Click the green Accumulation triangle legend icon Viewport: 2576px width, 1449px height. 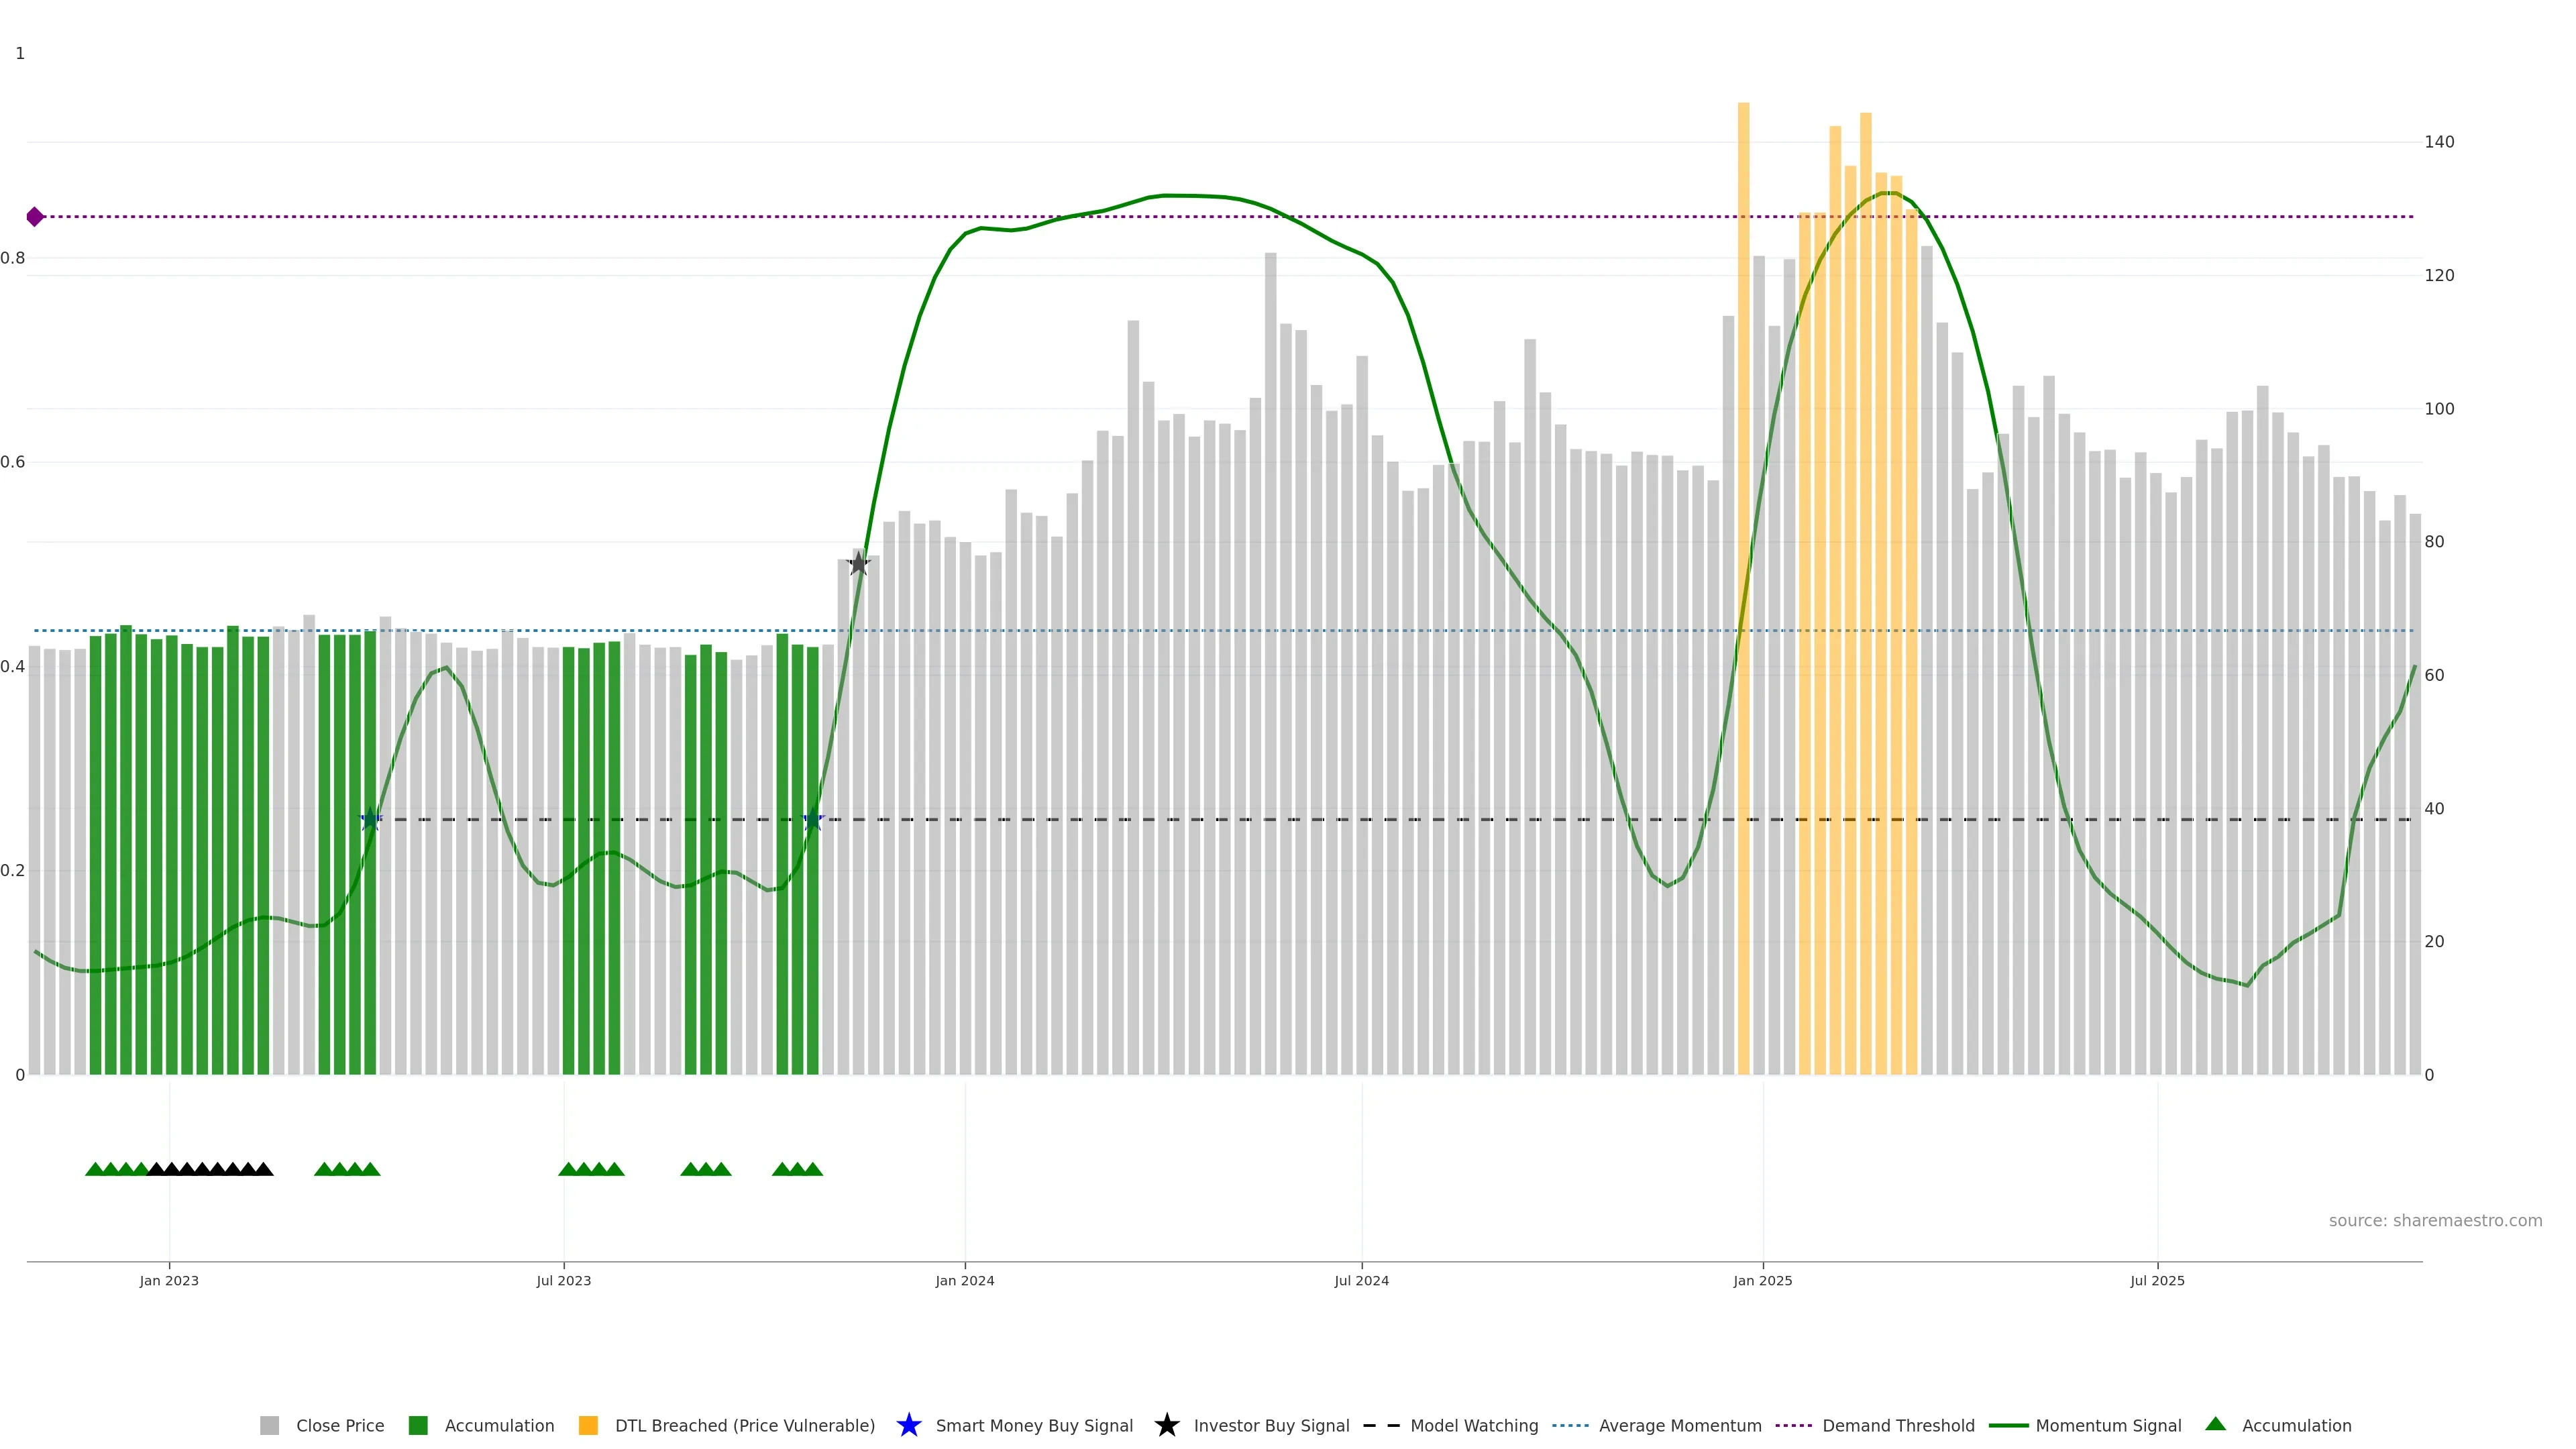pyautogui.click(x=2215, y=1424)
